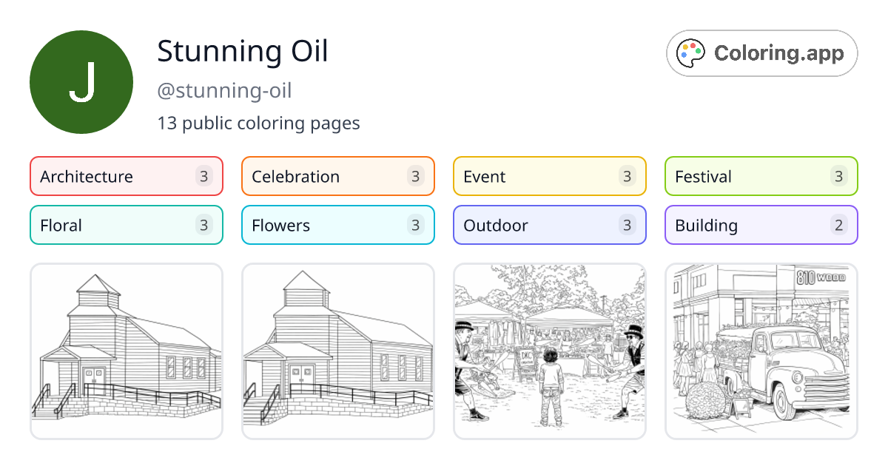This screenshot has height=466, width=888.
Task: Open the Coloring.app logo button
Action: click(x=762, y=53)
